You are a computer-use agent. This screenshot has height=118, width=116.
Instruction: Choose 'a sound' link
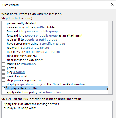coord(19,72)
